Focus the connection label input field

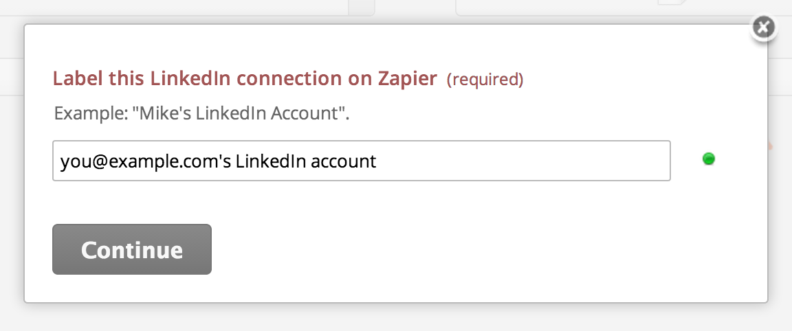361,161
